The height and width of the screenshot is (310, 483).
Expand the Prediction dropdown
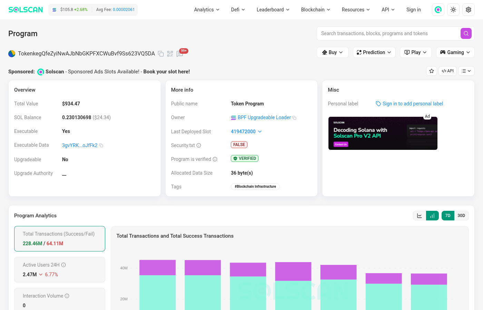[x=374, y=52]
